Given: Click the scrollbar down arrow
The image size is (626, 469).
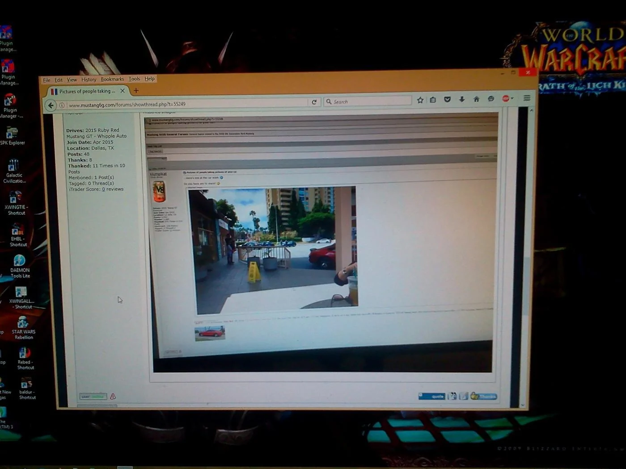Looking at the screenshot, I should pyautogui.click(x=523, y=405).
